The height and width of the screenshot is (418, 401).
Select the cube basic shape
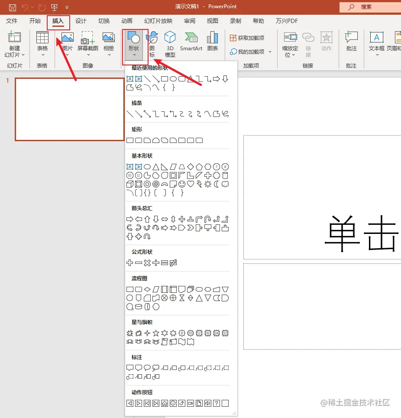(x=130, y=184)
